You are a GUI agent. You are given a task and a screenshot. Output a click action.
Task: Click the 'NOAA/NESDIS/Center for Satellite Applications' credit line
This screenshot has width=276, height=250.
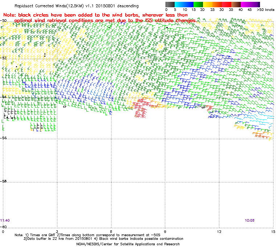[128, 244]
